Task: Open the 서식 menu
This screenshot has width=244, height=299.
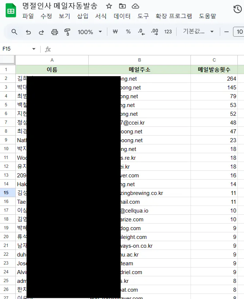Action: [101, 16]
